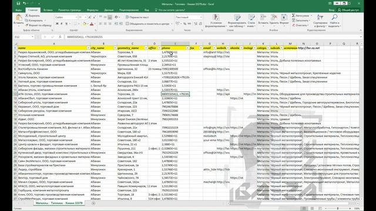376x211 pixels.
Task: Switch to Разметка страницы tab
Action: point(69,10)
